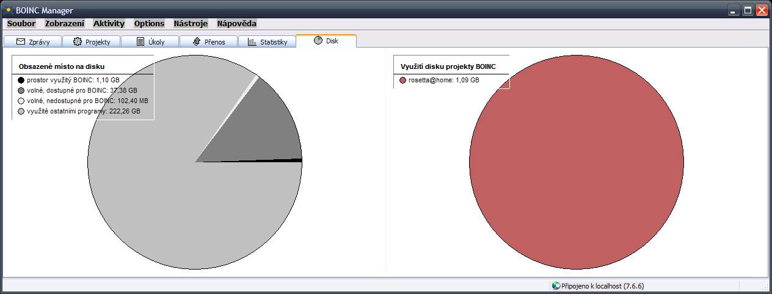This screenshot has width=772, height=294.
Task: Open the Nástroje menu
Action: pos(191,24)
